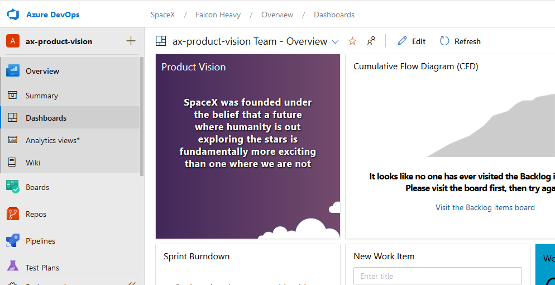The image size is (555, 285).
Task: Click the Product Vision widget title
Action: 193,67
